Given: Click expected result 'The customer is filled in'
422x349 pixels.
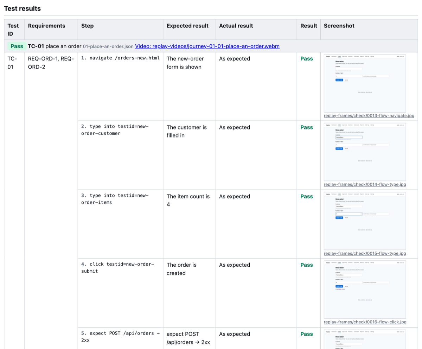Looking at the screenshot, I should click(x=187, y=131).
